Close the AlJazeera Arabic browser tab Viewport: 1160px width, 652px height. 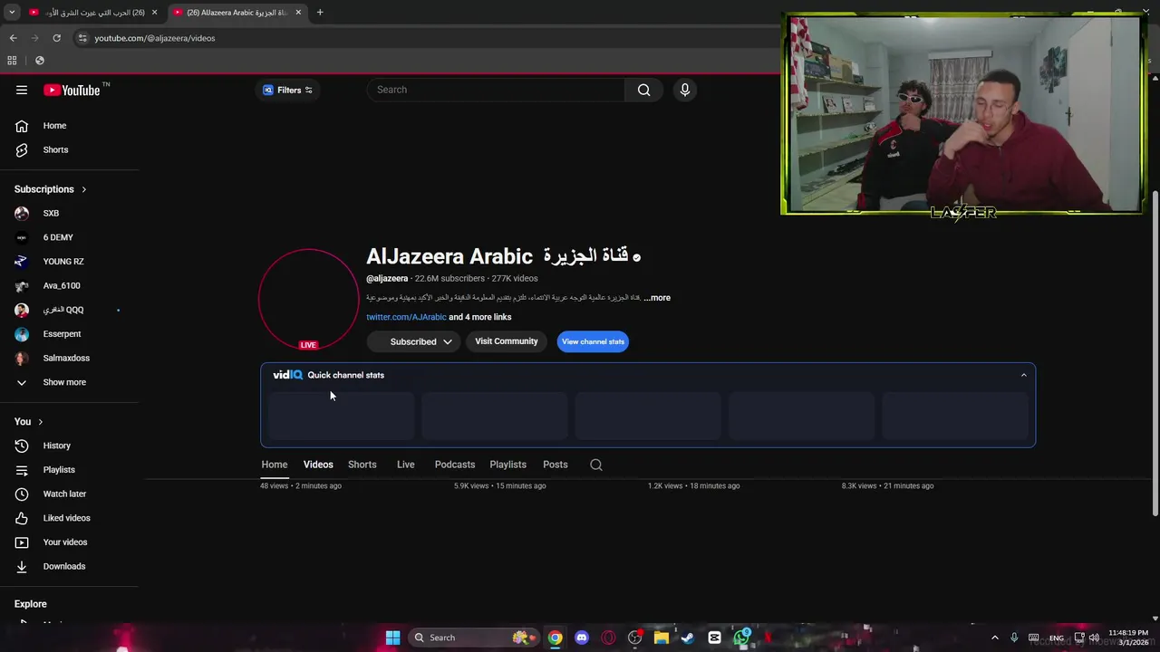click(298, 13)
